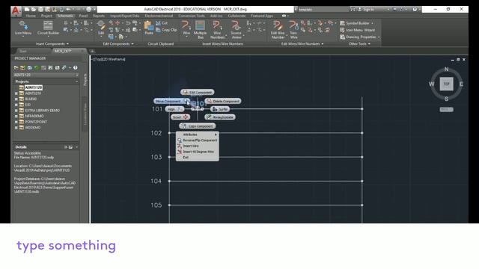Choose Retag/Update in marking menu
Viewport: 479px width, 269px height.
(220, 117)
